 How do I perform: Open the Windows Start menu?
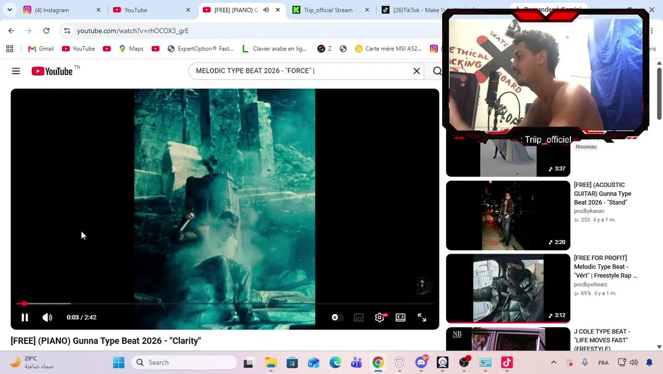pos(119,362)
